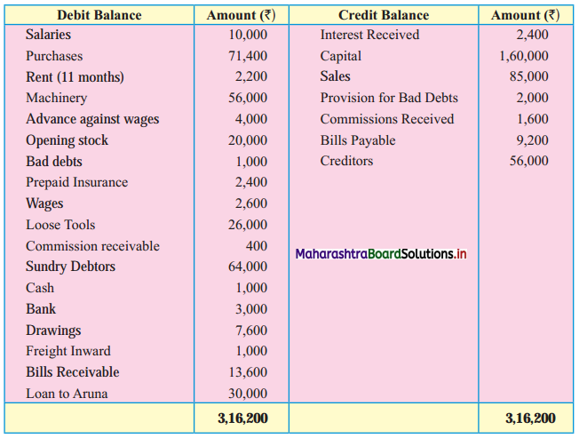
Task: Click Loose Tools amount 26,000
Action: pos(248,225)
